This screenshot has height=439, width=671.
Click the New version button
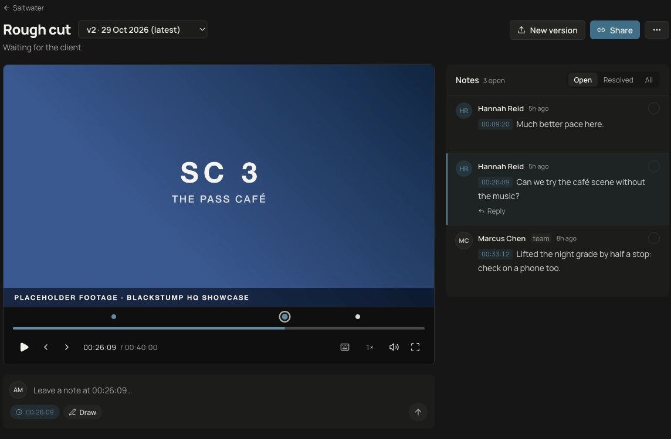pos(547,30)
